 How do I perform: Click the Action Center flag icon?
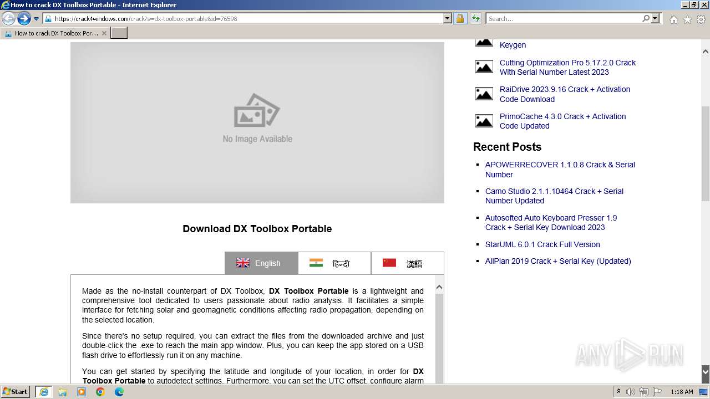[657, 392]
